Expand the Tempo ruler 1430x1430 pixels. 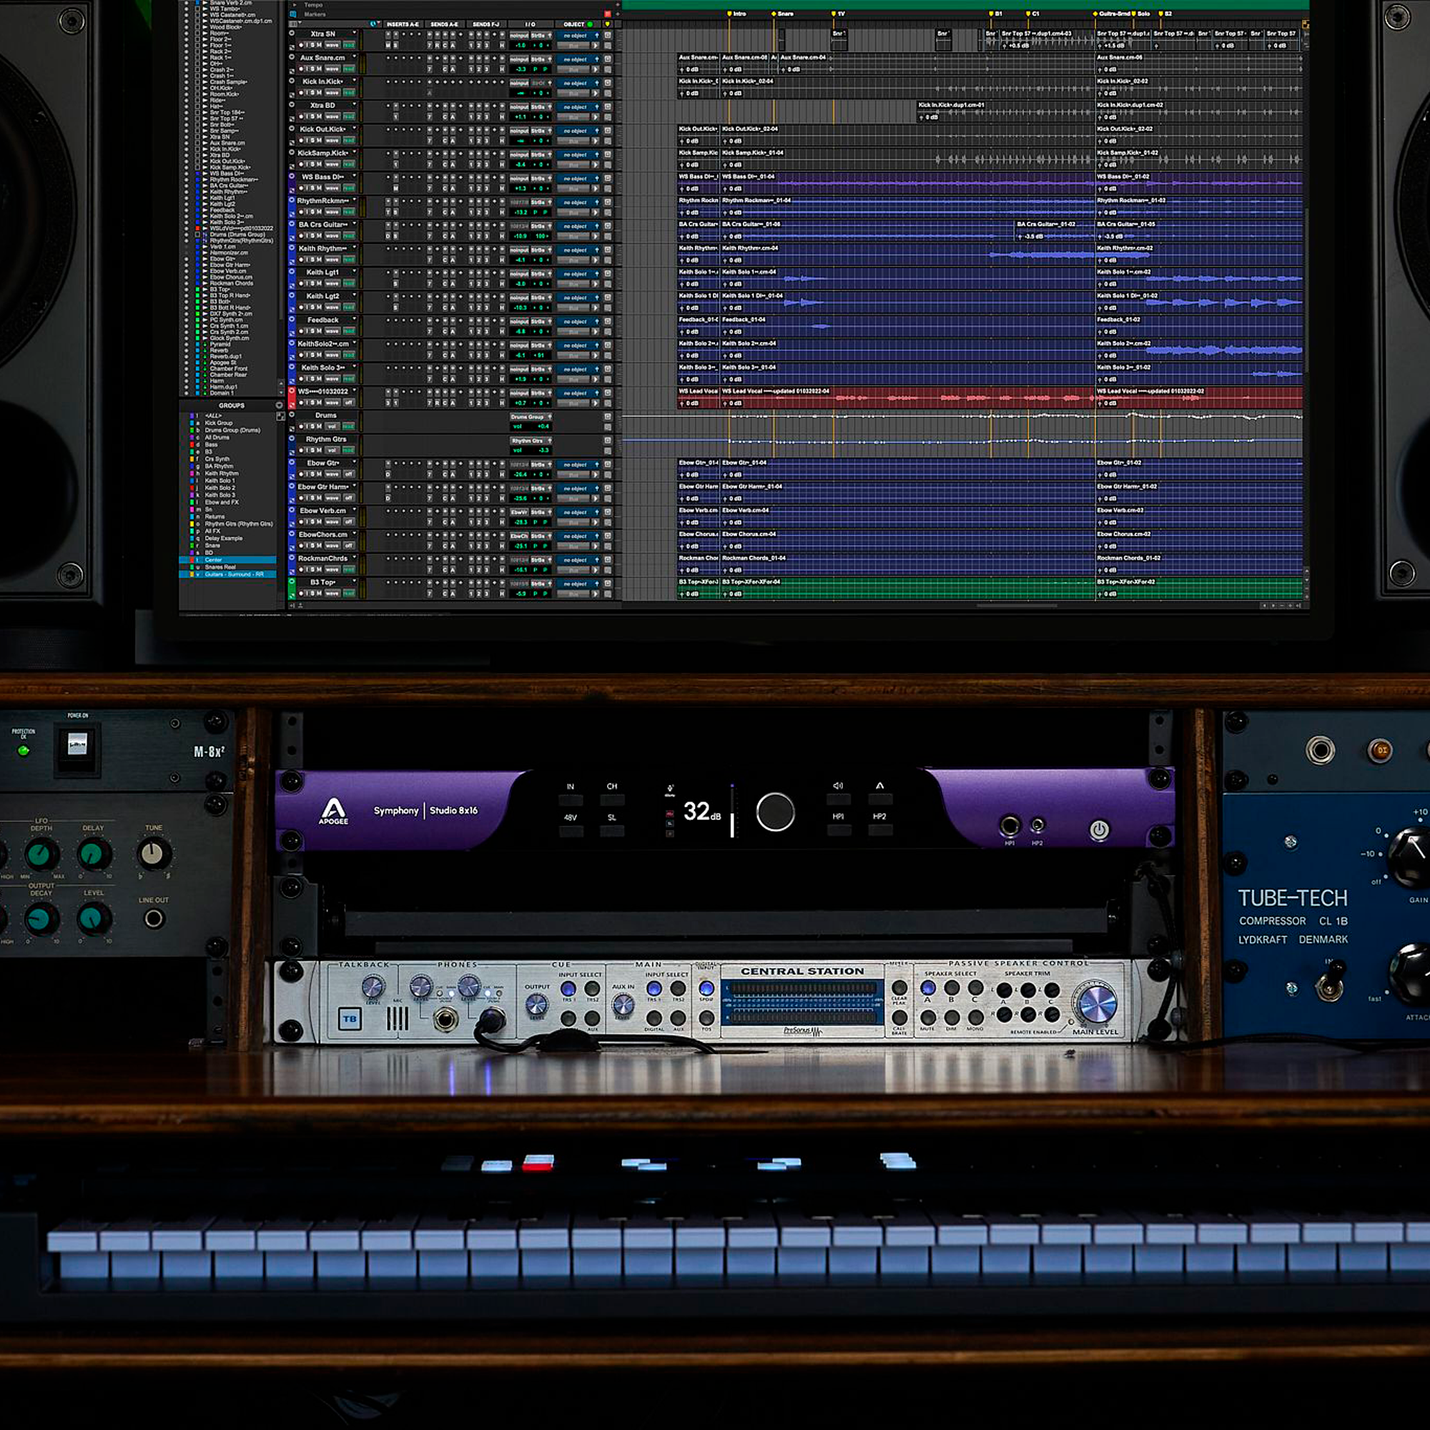pyautogui.click(x=295, y=4)
